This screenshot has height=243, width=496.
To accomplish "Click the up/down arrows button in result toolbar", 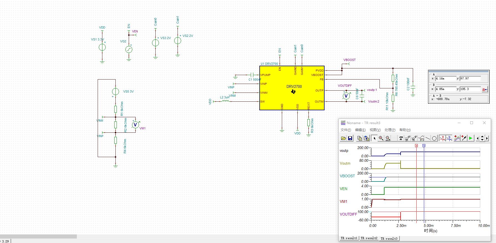I will click(x=482, y=138).
